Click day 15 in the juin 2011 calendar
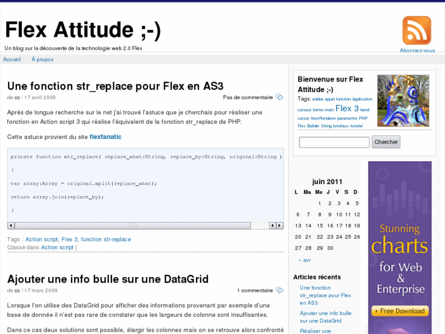The height and width of the screenshot is (334, 445). click(320, 226)
